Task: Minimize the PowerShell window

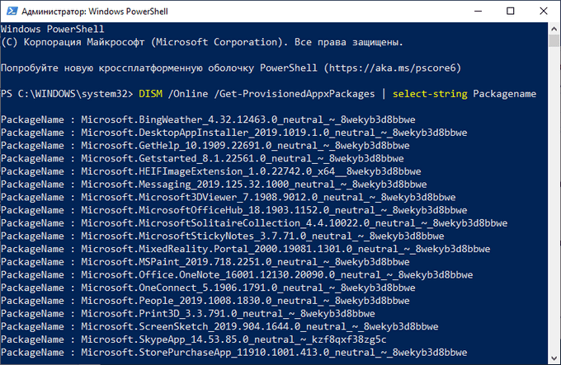Action: (x=478, y=11)
